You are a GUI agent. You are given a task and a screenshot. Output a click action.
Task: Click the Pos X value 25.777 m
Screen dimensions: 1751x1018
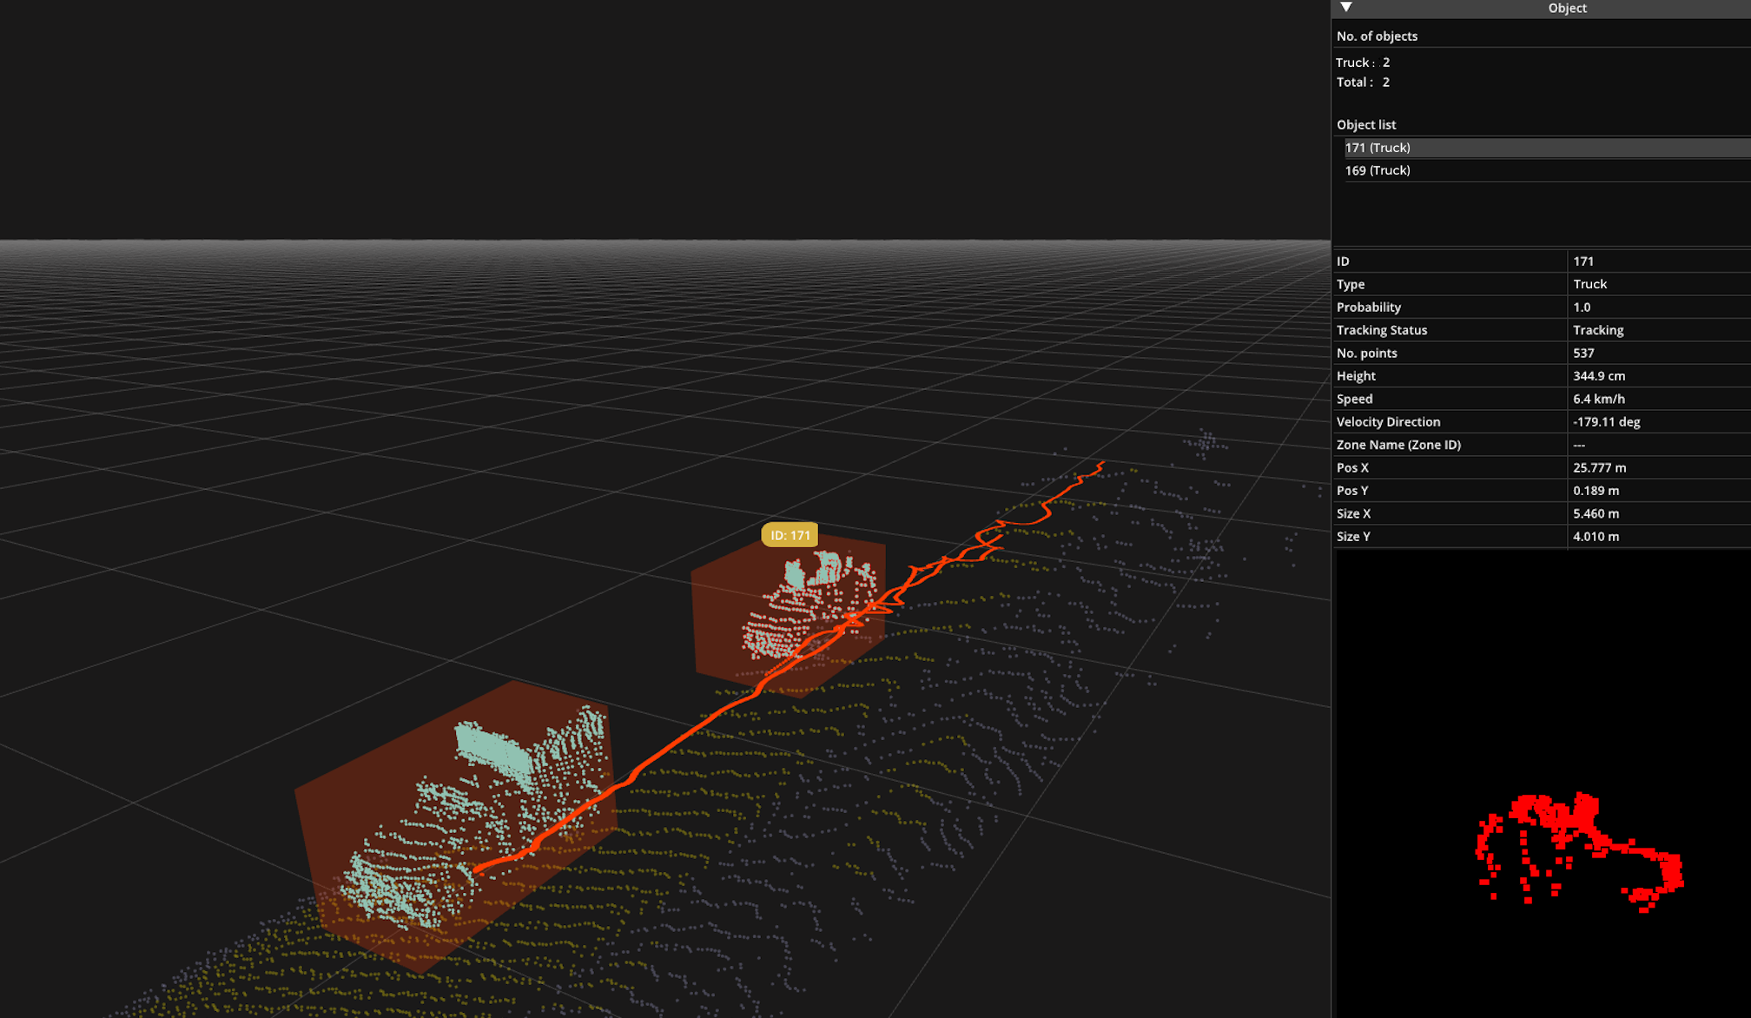tap(1599, 467)
